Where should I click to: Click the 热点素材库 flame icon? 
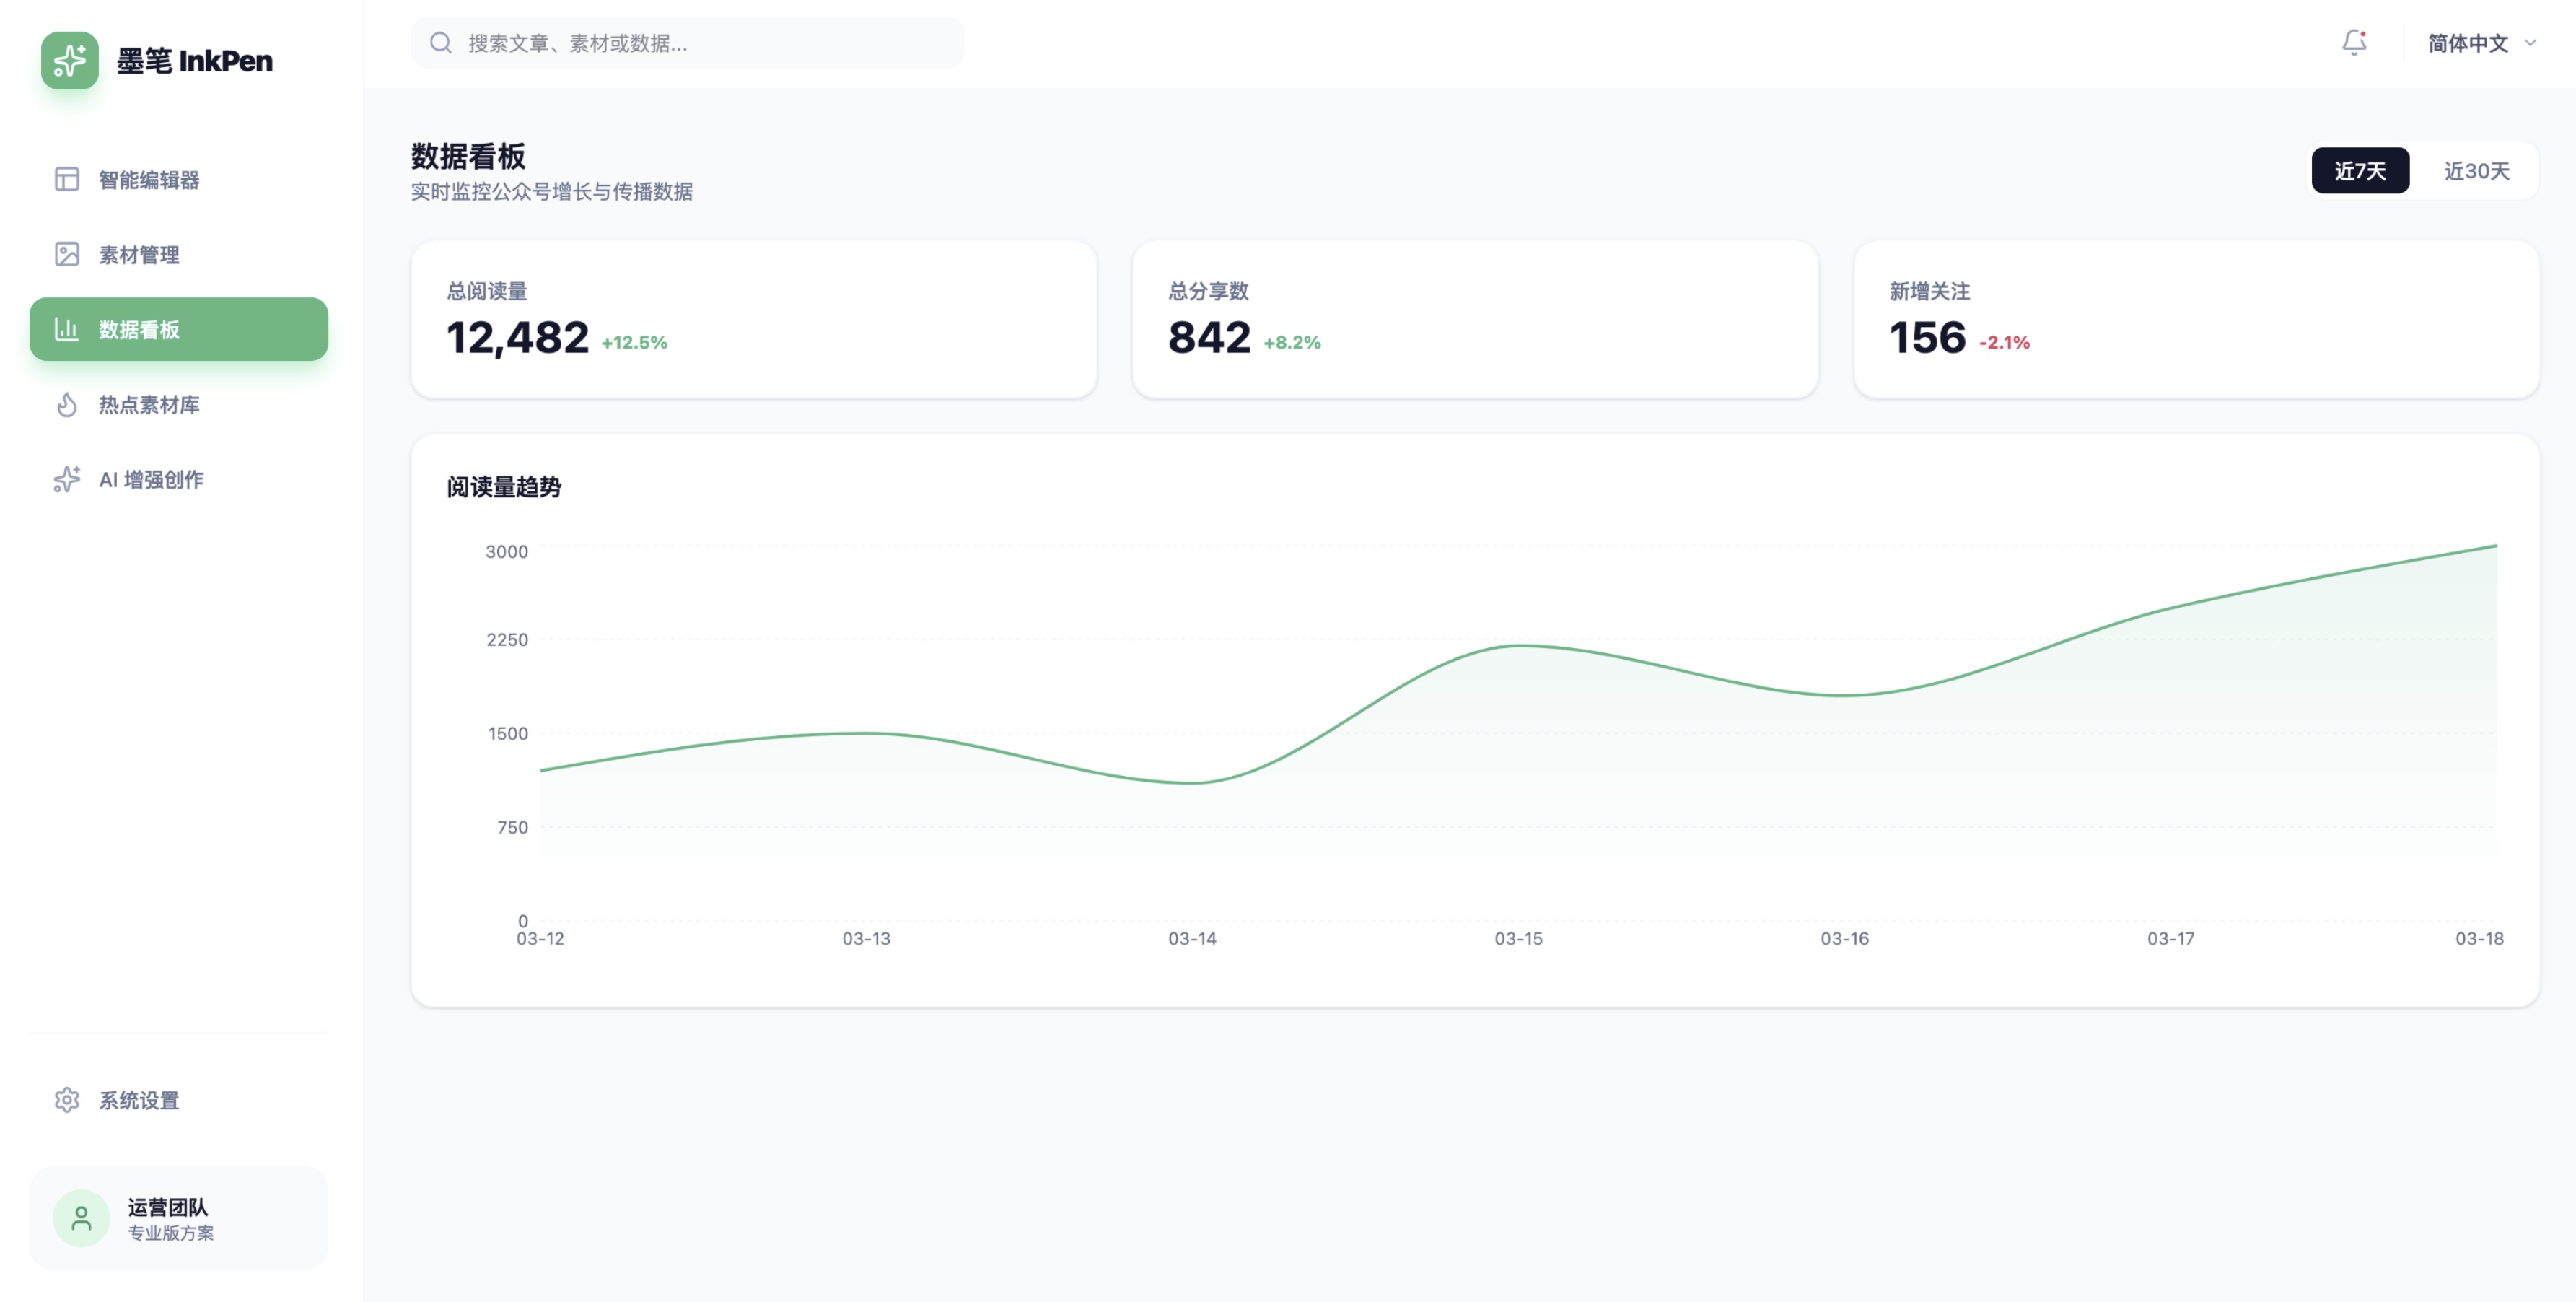(x=67, y=404)
